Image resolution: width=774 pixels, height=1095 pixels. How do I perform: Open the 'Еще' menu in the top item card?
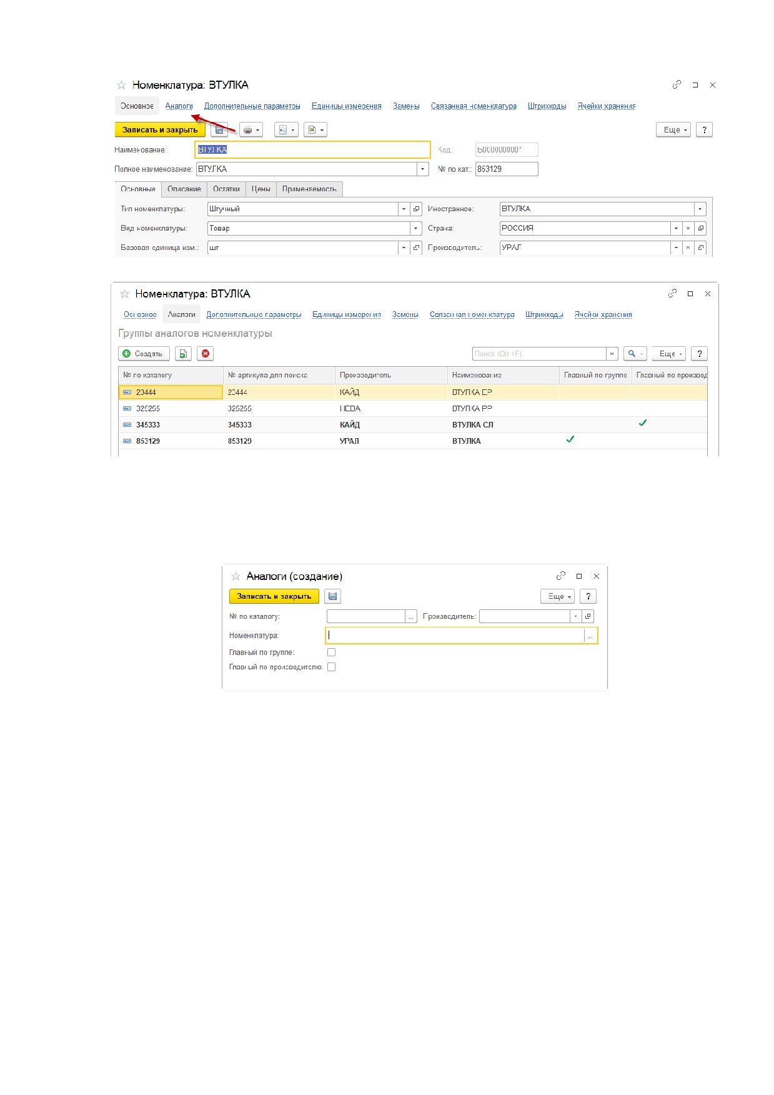pos(673,130)
